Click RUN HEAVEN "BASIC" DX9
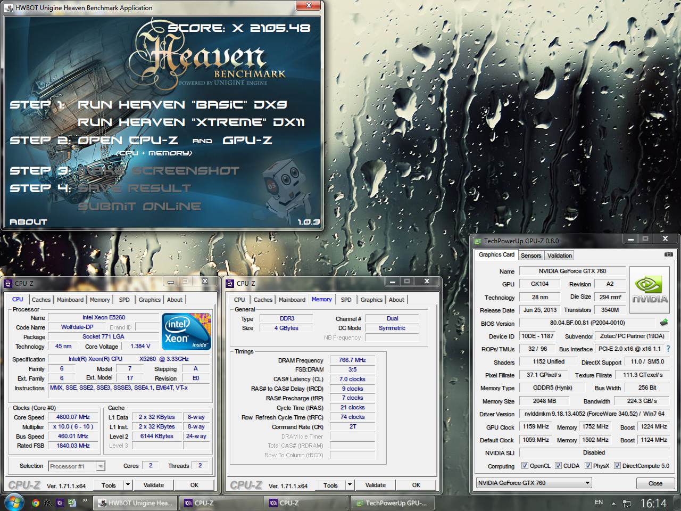Screen dimensions: 681x511 tap(183, 104)
